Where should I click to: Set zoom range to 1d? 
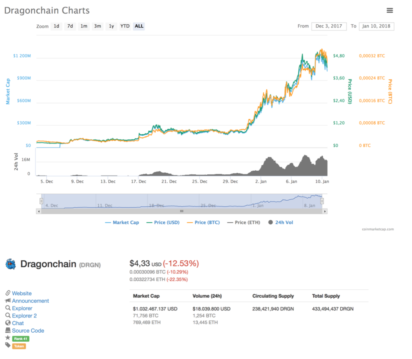pyautogui.click(x=56, y=26)
